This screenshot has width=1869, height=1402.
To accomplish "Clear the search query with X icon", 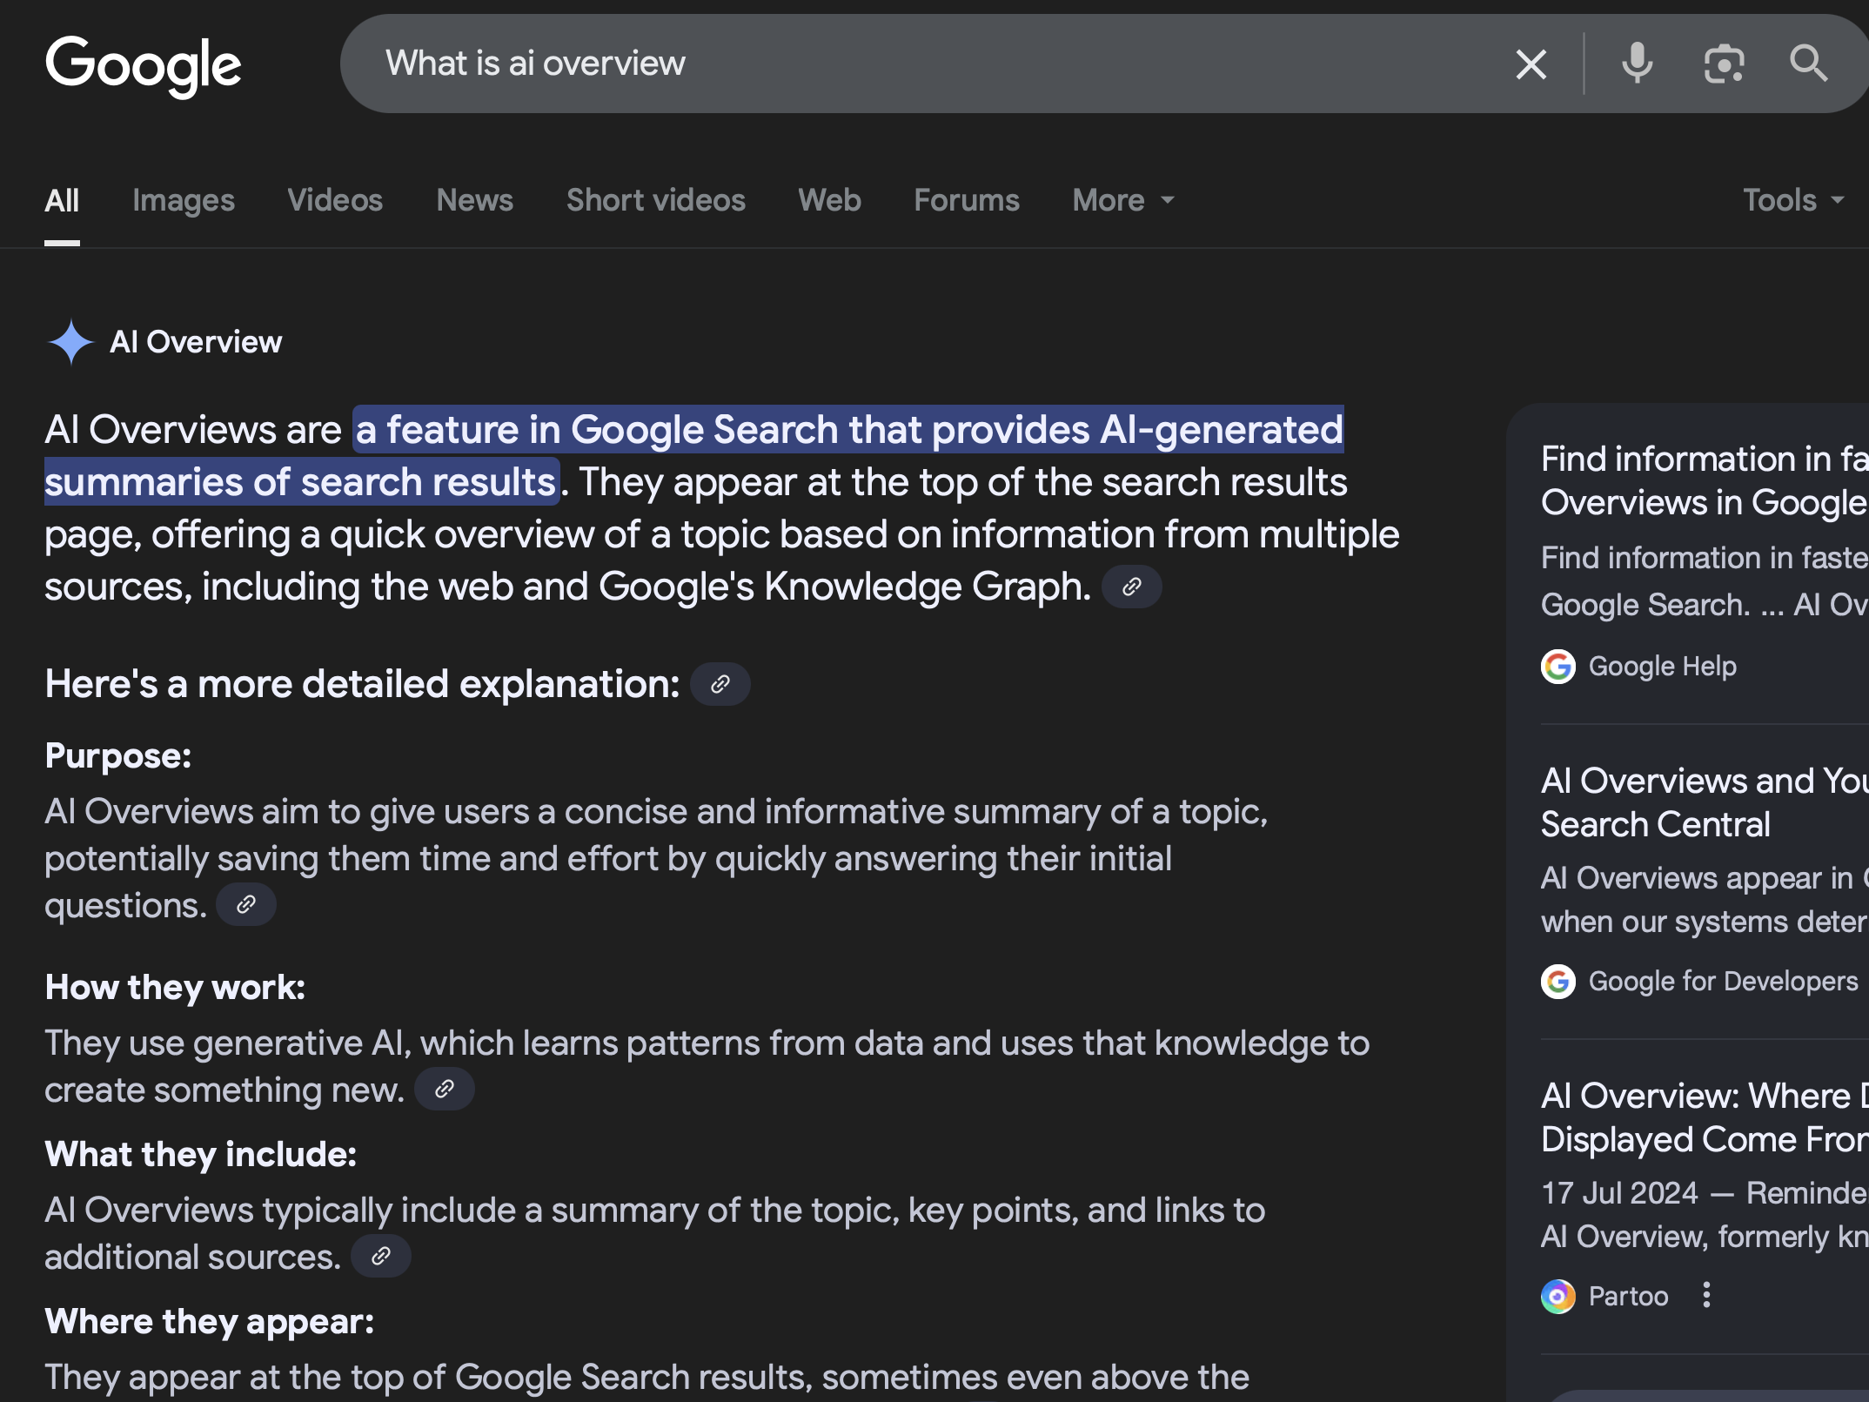I will pos(1531,64).
